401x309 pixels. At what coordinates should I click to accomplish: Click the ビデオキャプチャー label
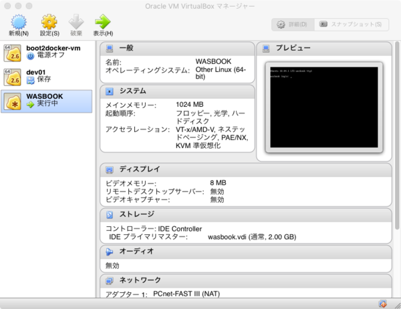click(138, 200)
